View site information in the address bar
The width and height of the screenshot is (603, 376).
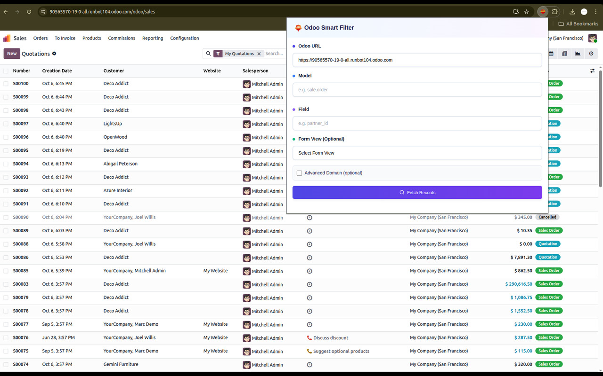pos(43,12)
